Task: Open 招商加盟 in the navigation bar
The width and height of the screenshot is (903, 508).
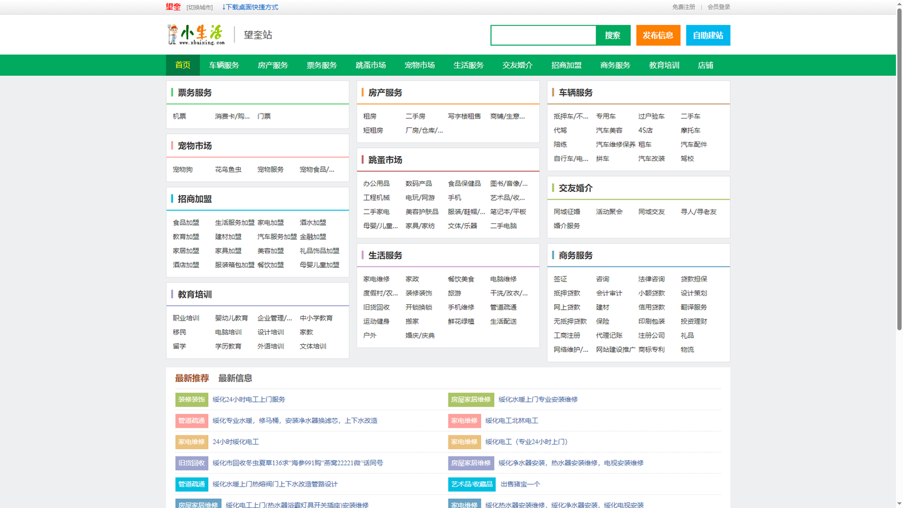Action: pyautogui.click(x=566, y=65)
